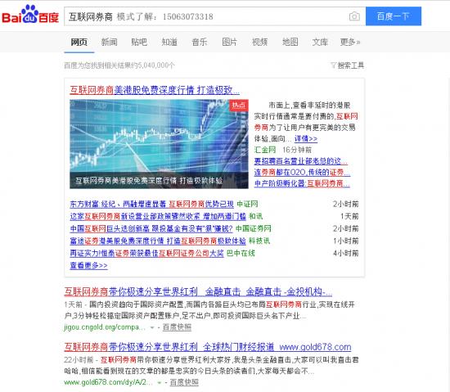Click the jigou.cngold.org/compa... URL text
This screenshot has height=392, width=450.
pos(105,327)
